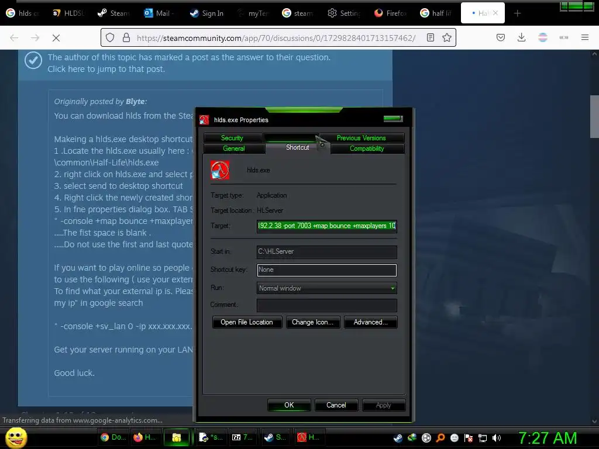Switch to Firefox taskbar item

[x=145, y=437]
